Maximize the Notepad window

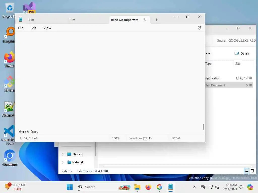click(187, 17)
